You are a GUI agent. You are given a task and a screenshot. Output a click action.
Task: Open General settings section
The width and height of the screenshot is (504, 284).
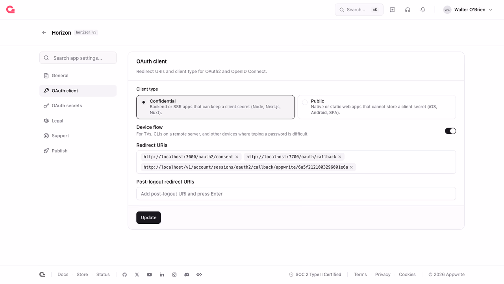(x=78, y=76)
